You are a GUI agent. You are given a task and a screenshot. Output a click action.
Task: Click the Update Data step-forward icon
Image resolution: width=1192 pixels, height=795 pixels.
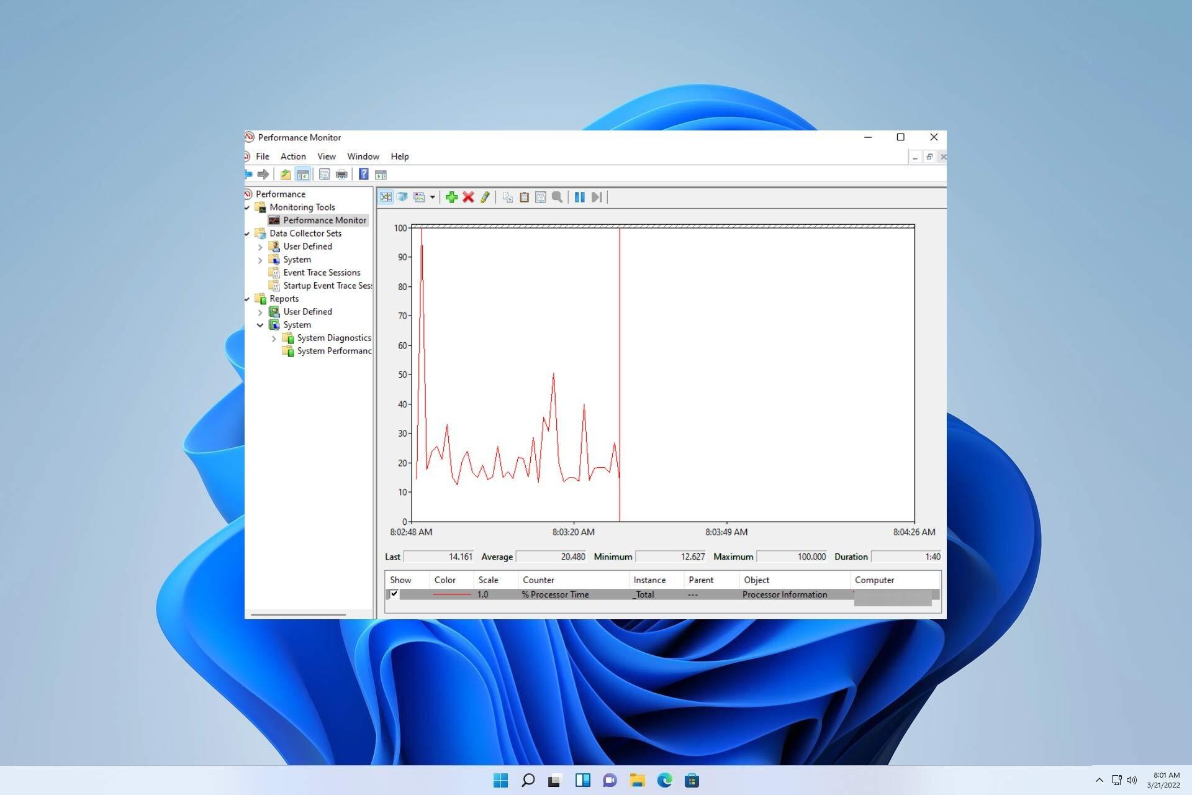tap(597, 197)
